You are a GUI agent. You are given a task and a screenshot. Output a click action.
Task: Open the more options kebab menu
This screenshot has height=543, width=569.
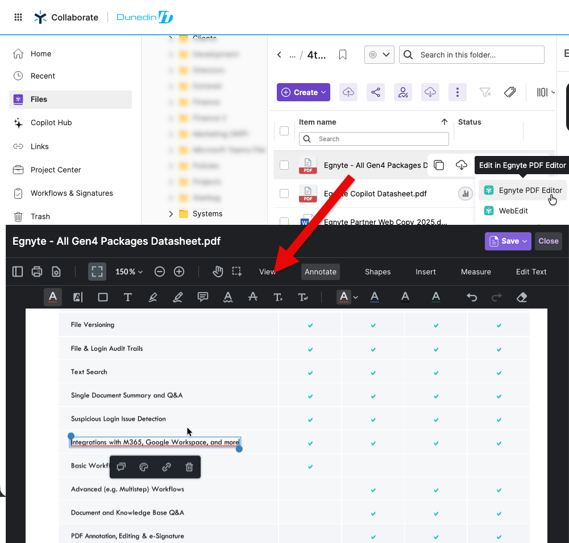(x=457, y=92)
